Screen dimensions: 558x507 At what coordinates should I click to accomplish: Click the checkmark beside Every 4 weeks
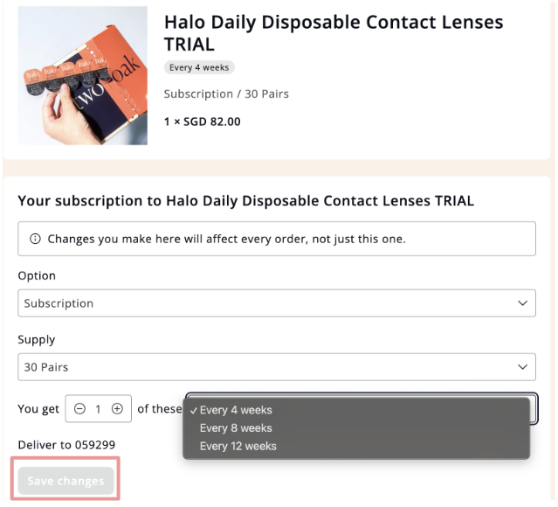pyautogui.click(x=193, y=411)
